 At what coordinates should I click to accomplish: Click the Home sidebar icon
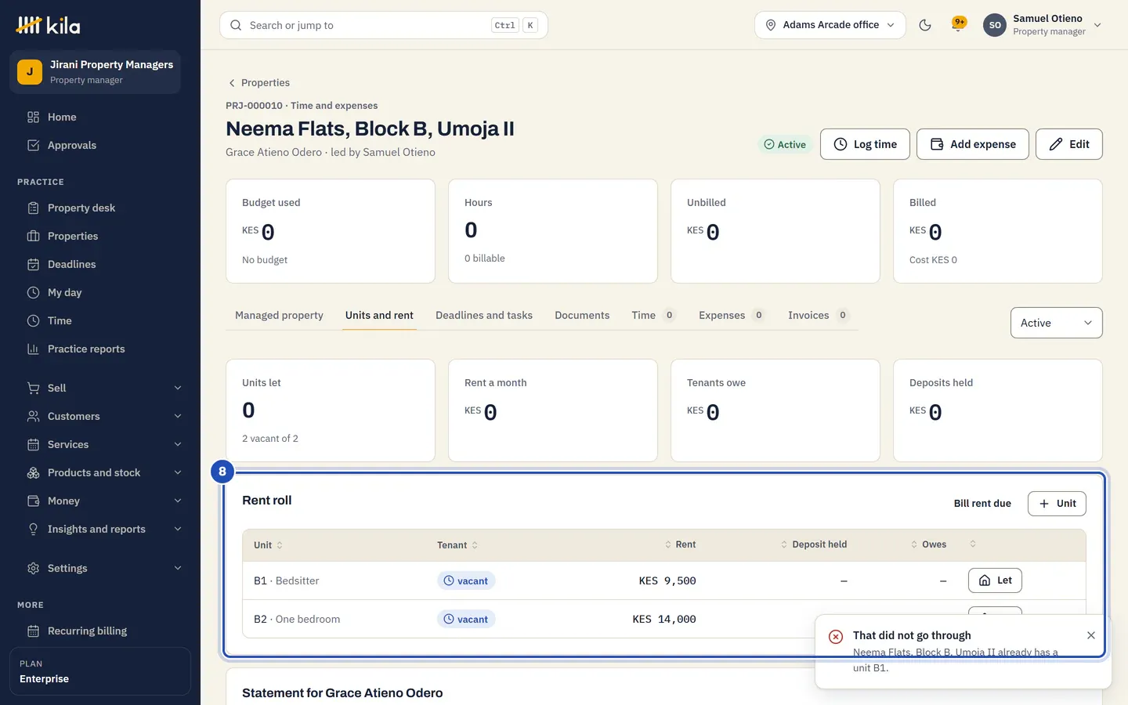coord(33,117)
